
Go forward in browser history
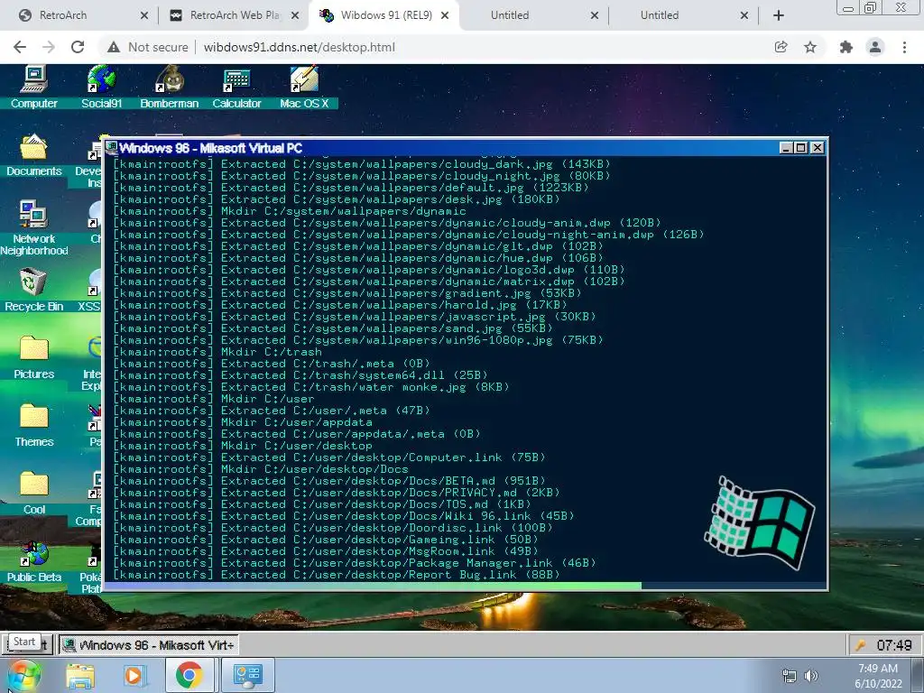[49, 47]
